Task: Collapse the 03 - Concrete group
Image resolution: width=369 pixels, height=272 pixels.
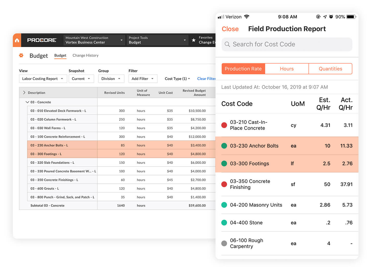Action: click(x=27, y=102)
